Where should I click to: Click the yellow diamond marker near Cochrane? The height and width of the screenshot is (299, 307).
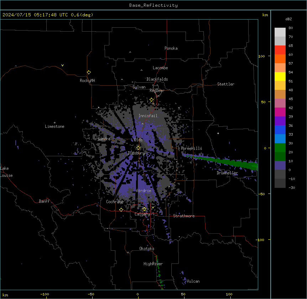point(121,210)
